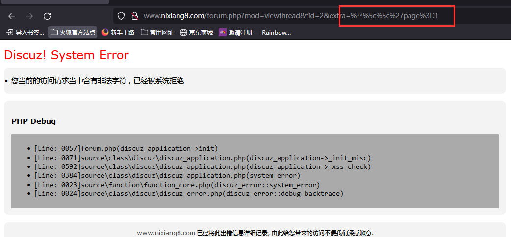The image size is (511, 237).
Task: Click the 您当前的访问请求当中含有非法字符 error message
Action: click(98, 81)
